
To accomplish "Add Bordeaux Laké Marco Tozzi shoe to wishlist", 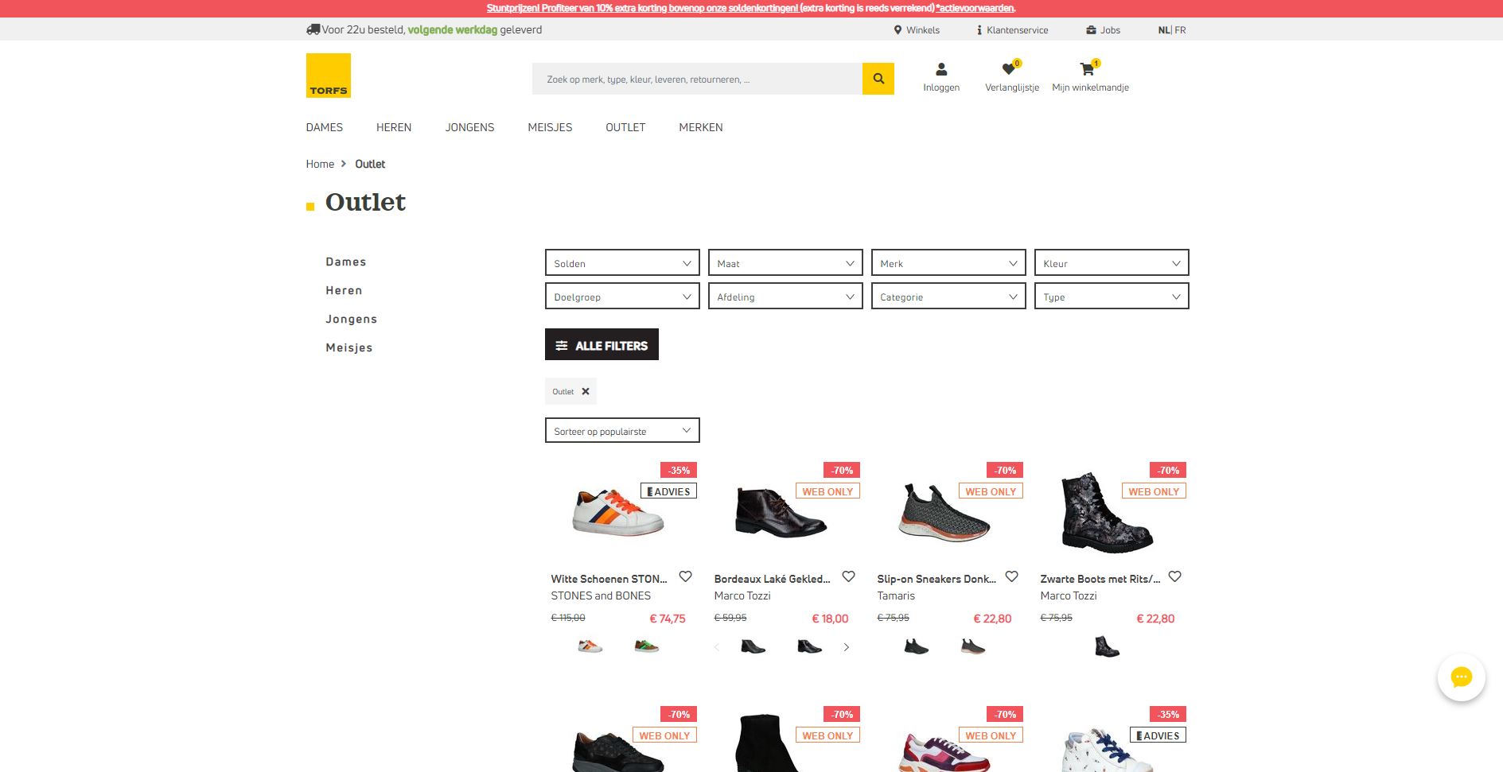I will point(848,576).
